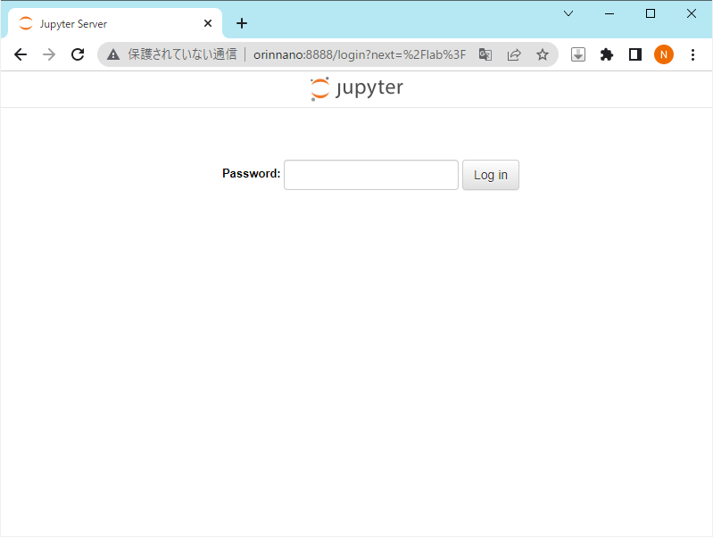Open the Google Translate page icon

[x=485, y=54]
